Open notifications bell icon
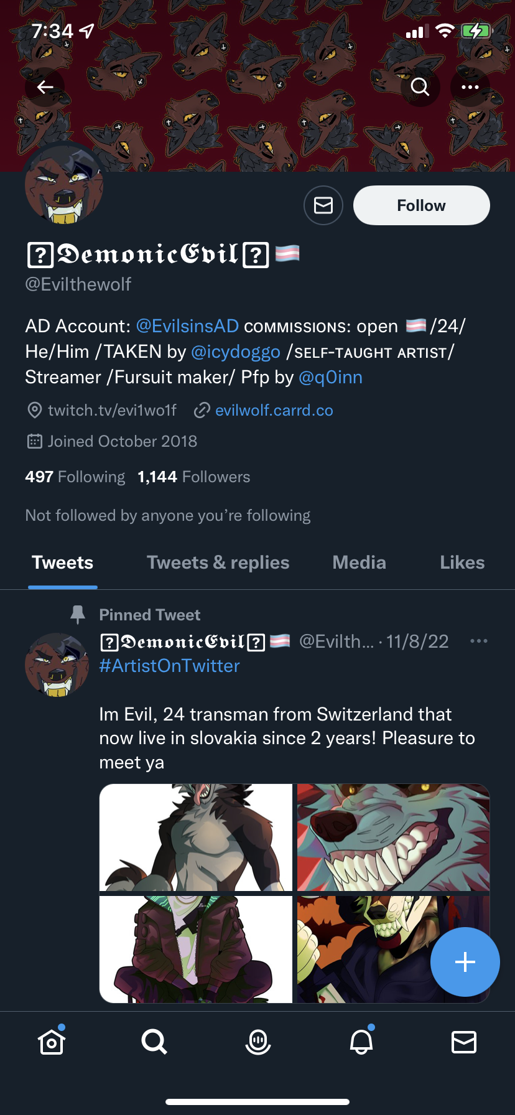Screen dimensions: 515x1115 click(361, 1041)
